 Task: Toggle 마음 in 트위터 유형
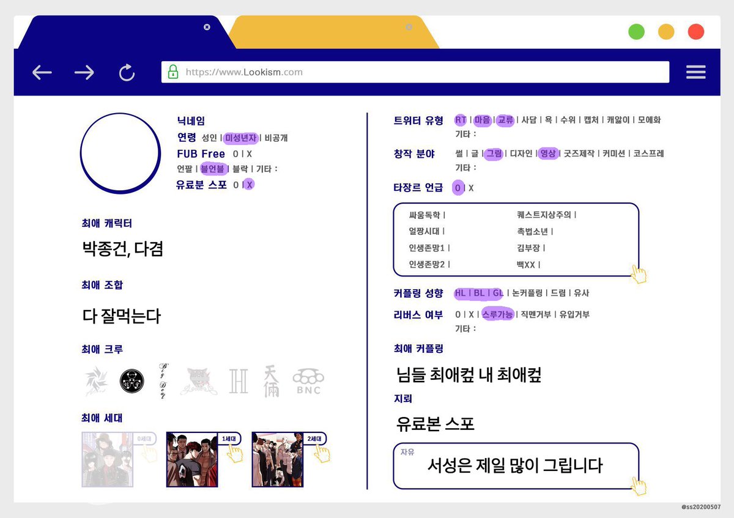pyautogui.click(x=483, y=120)
